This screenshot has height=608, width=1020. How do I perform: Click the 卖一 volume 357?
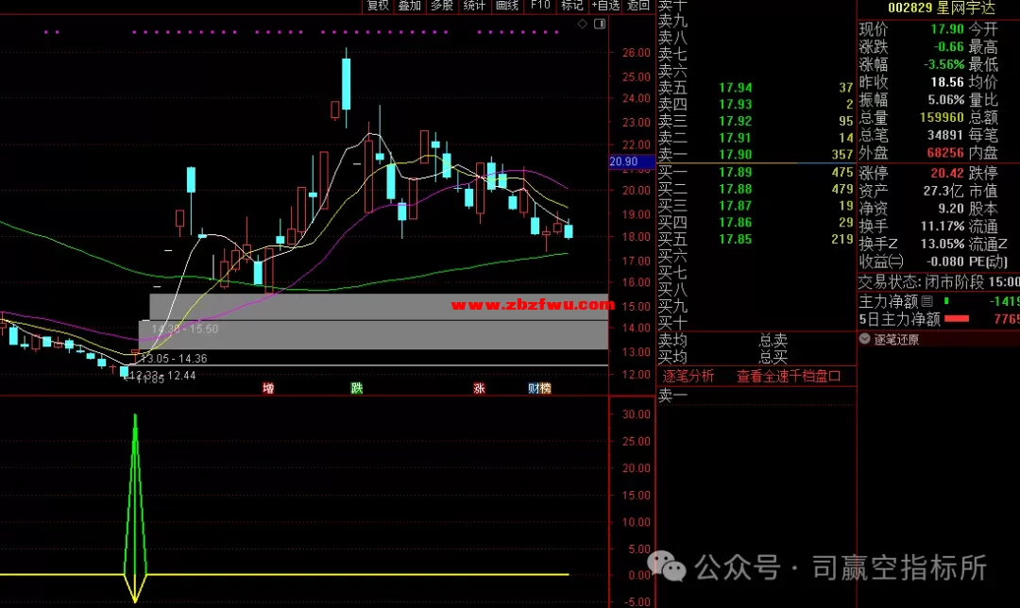[x=841, y=154]
